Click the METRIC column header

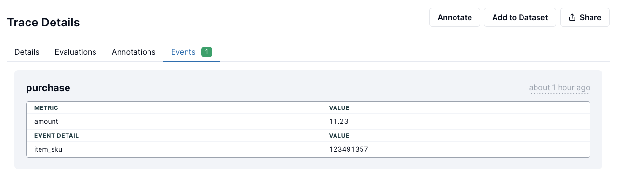tap(46, 108)
